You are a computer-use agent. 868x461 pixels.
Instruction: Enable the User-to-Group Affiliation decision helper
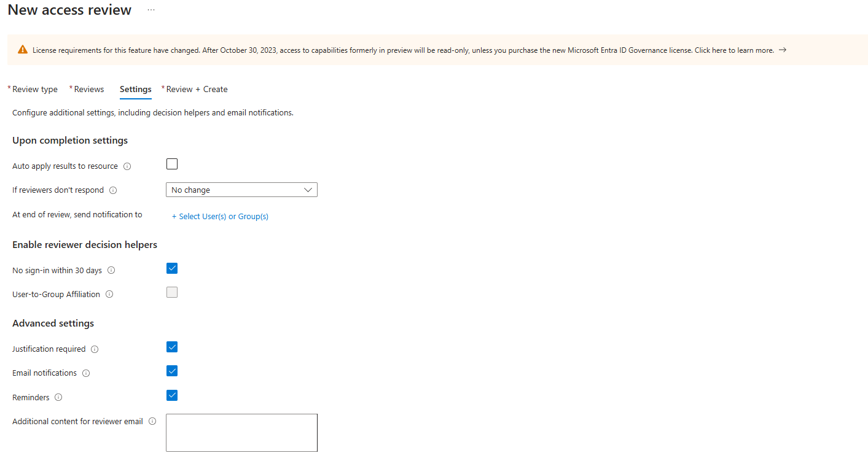pyautogui.click(x=171, y=292)
